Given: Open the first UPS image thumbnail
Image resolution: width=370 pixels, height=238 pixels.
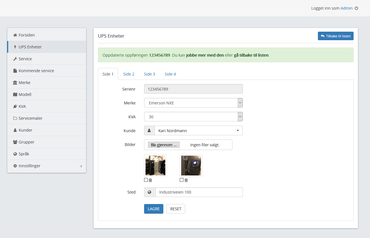Looking at the screenshot, I should 155,166.
